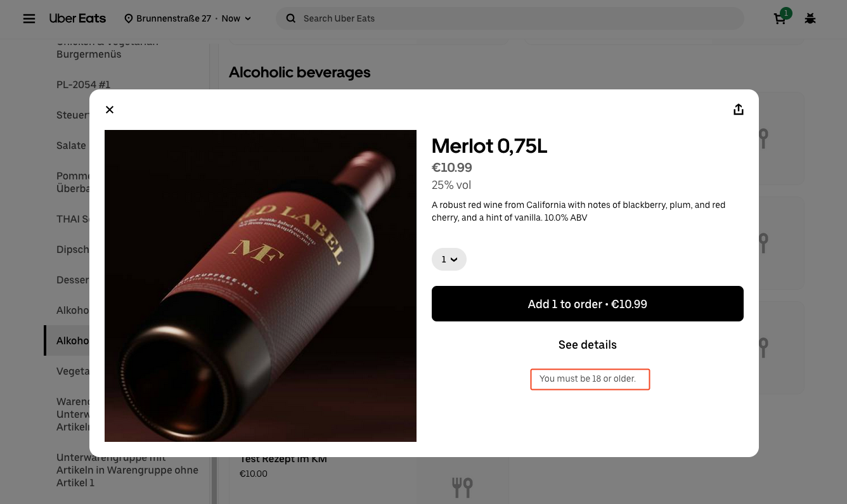Open the quantity dropdown
Screen dimensions: 847x504
click(449, 259)
